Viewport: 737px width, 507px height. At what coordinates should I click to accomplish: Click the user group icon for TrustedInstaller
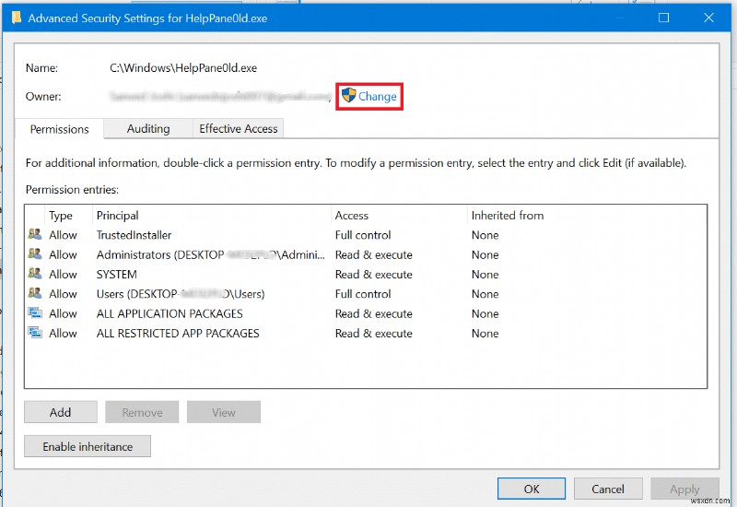[35, 234]
